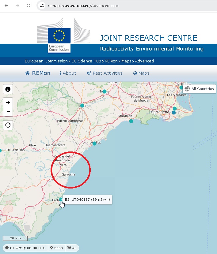Reload the page with refresh icon
The width and height of the screenshot is (217, 254).
29,6
